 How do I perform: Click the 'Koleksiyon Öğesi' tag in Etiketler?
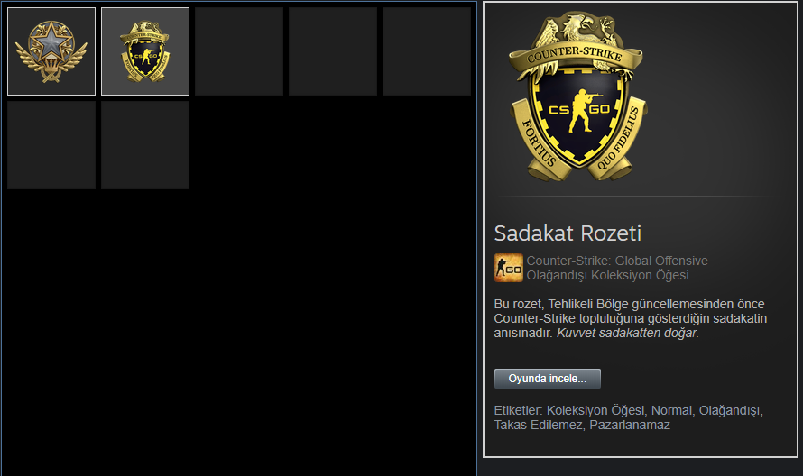(596, 410)
